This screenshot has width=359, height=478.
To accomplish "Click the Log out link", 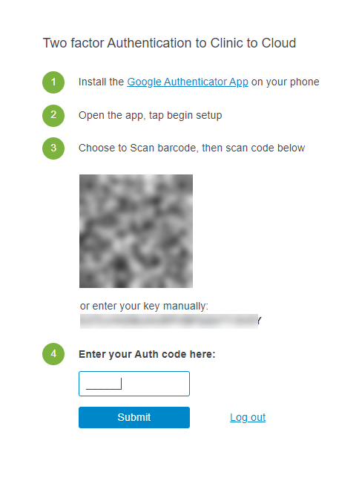I will click(248, 417).
